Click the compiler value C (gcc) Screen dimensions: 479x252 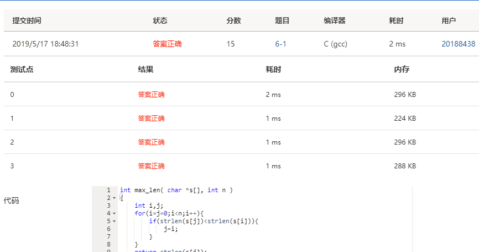[x=335, y=44]
